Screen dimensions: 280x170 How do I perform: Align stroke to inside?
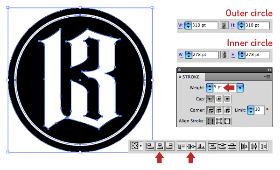219,121
